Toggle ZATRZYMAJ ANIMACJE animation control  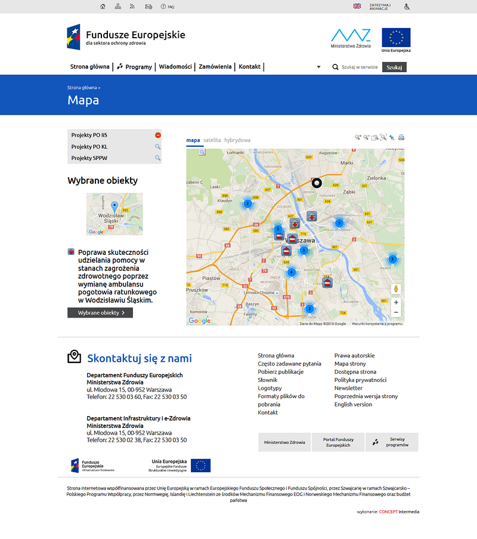[380, 7]
